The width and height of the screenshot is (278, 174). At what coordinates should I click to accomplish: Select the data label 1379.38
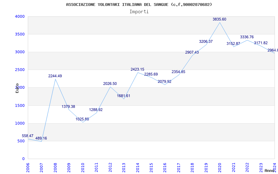[x=68, y=107]
